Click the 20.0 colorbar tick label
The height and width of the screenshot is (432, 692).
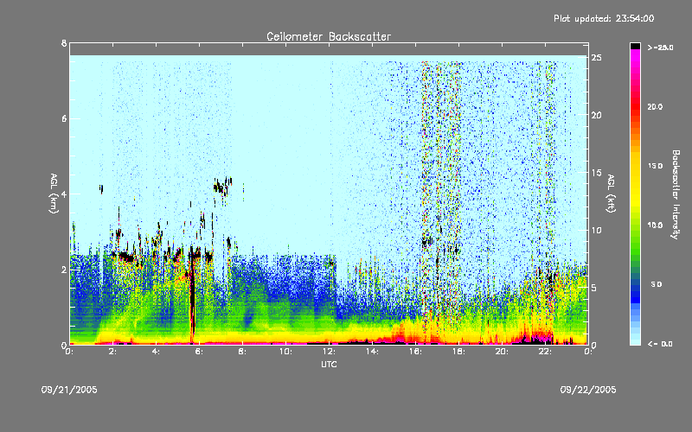pyautogui.click(x=655, y=106)
